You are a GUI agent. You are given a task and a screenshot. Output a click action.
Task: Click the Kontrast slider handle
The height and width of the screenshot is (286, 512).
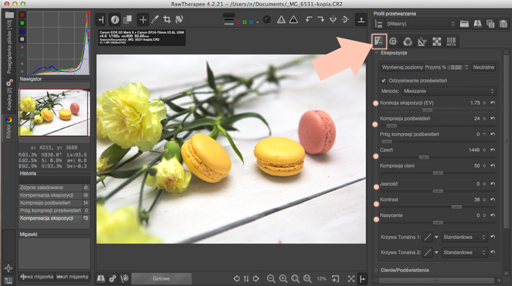point(457,207)
